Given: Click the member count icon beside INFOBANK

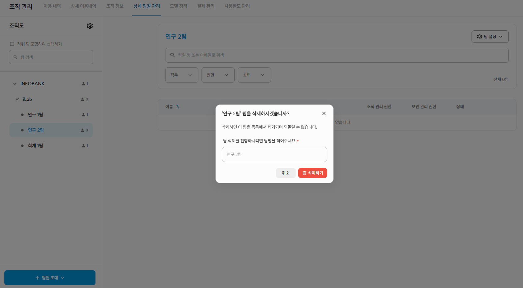Looking at the screenshot, I should click(x=83, y=84).
